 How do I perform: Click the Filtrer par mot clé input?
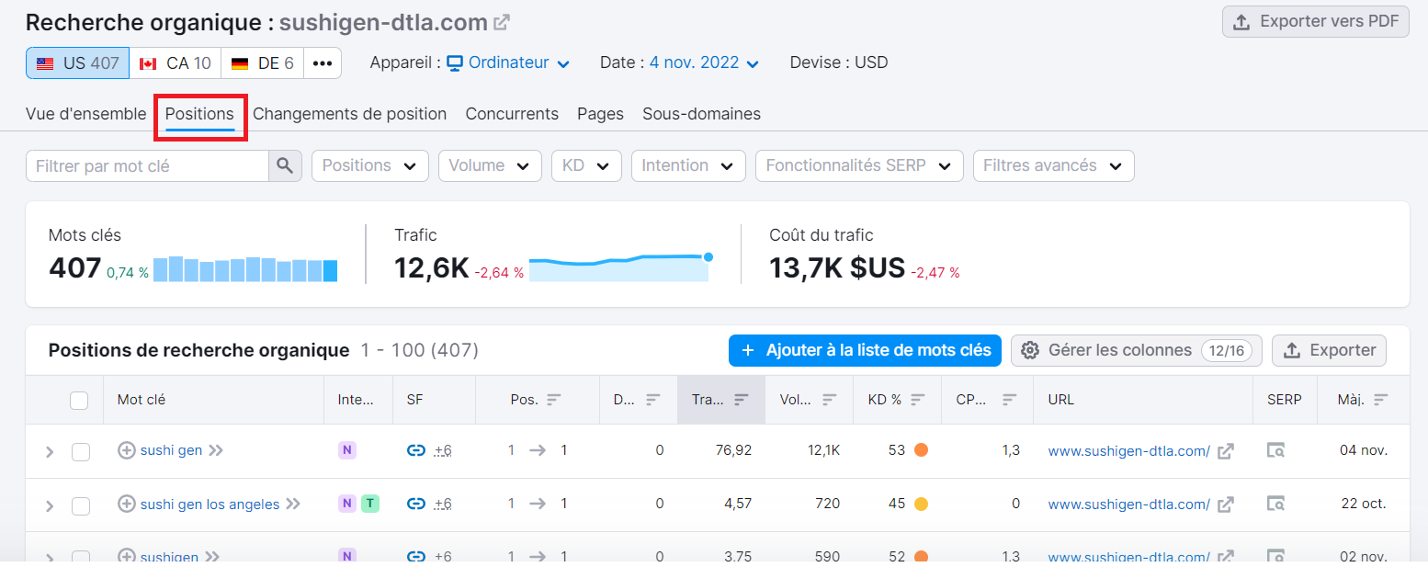(147, 165)
